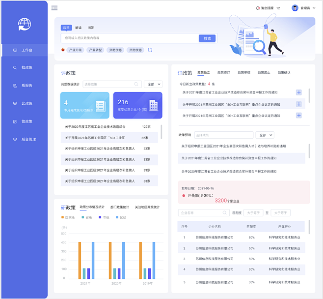Open 全部 dropdown beside 政策预测
Viewport: 323px width, 299px height.
coord(265,135)
